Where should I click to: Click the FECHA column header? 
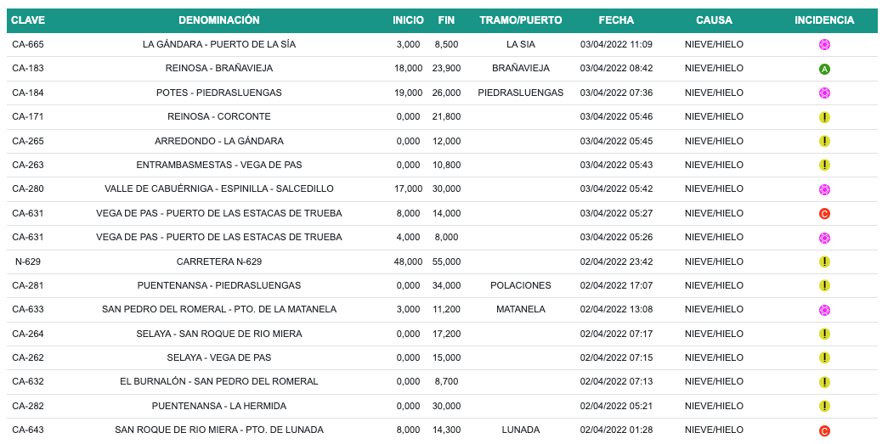[616, 20]
